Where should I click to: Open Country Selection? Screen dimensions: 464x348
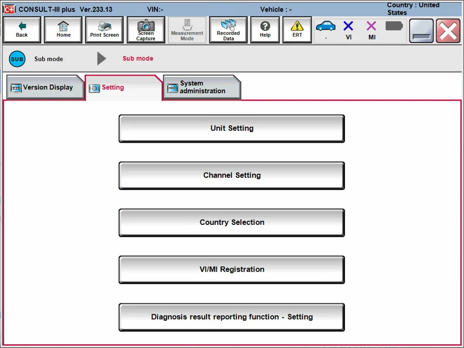coord(232,223)
